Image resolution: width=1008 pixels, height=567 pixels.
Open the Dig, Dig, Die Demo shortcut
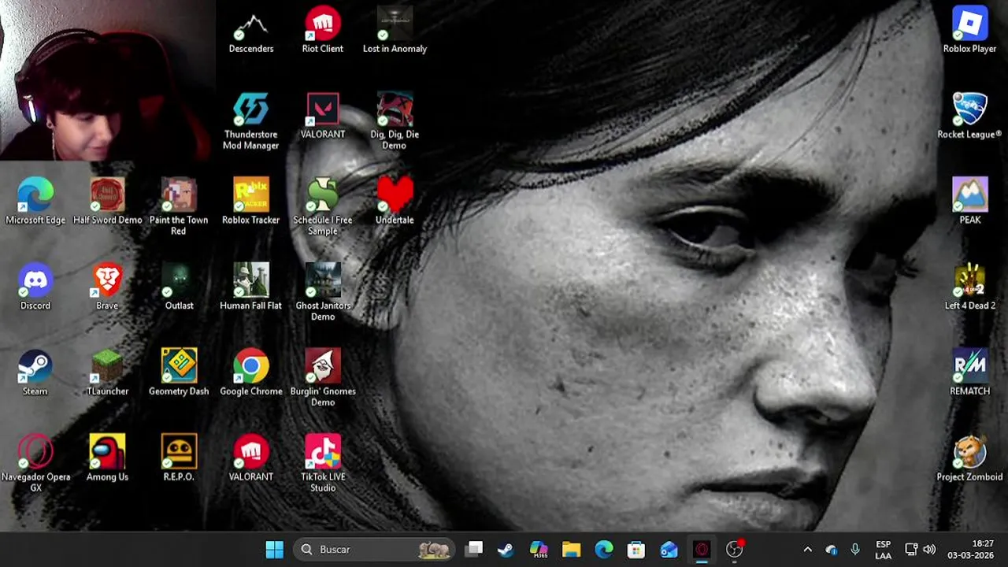395,122
